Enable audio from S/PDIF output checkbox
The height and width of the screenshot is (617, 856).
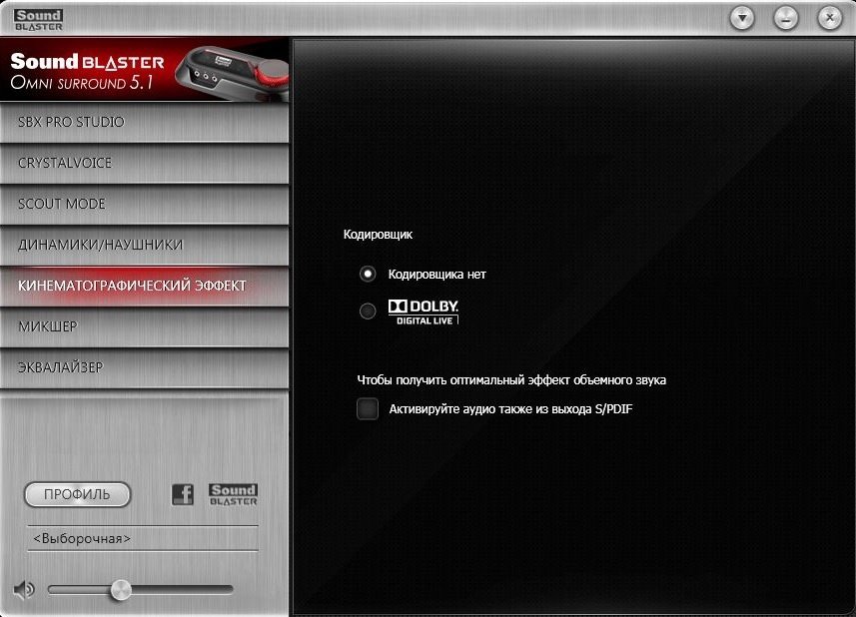point(368,408)
